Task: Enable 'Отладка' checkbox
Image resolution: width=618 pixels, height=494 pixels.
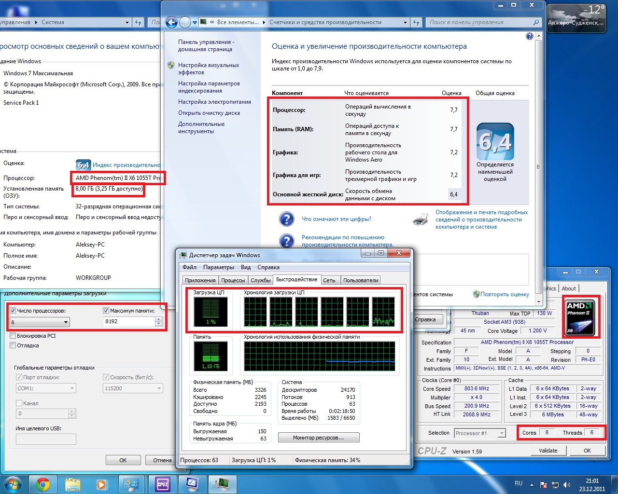Action: (x=13, y=345)
